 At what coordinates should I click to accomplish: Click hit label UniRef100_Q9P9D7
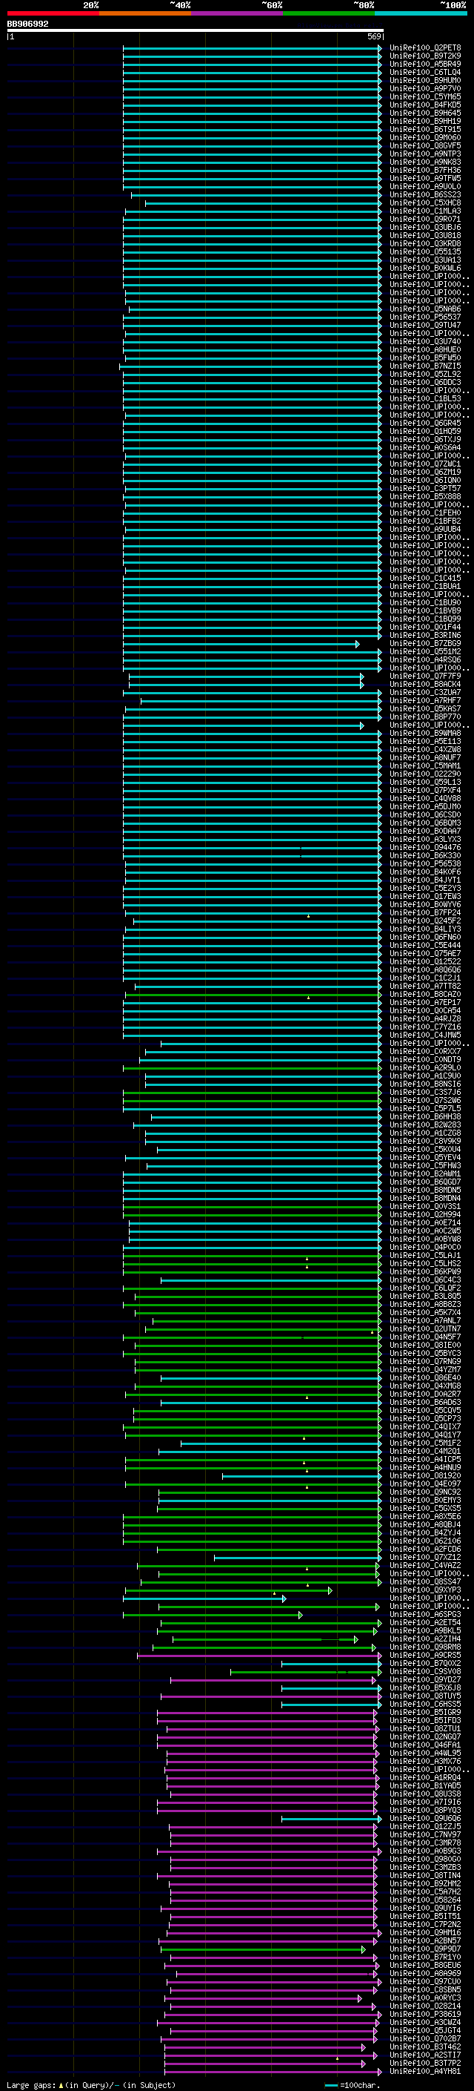(x=424, y=1949)
